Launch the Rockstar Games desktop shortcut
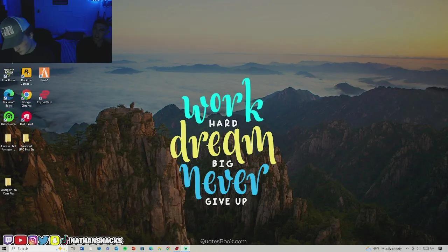The width and height of the screenshot is (448, 252). point(26,76)
